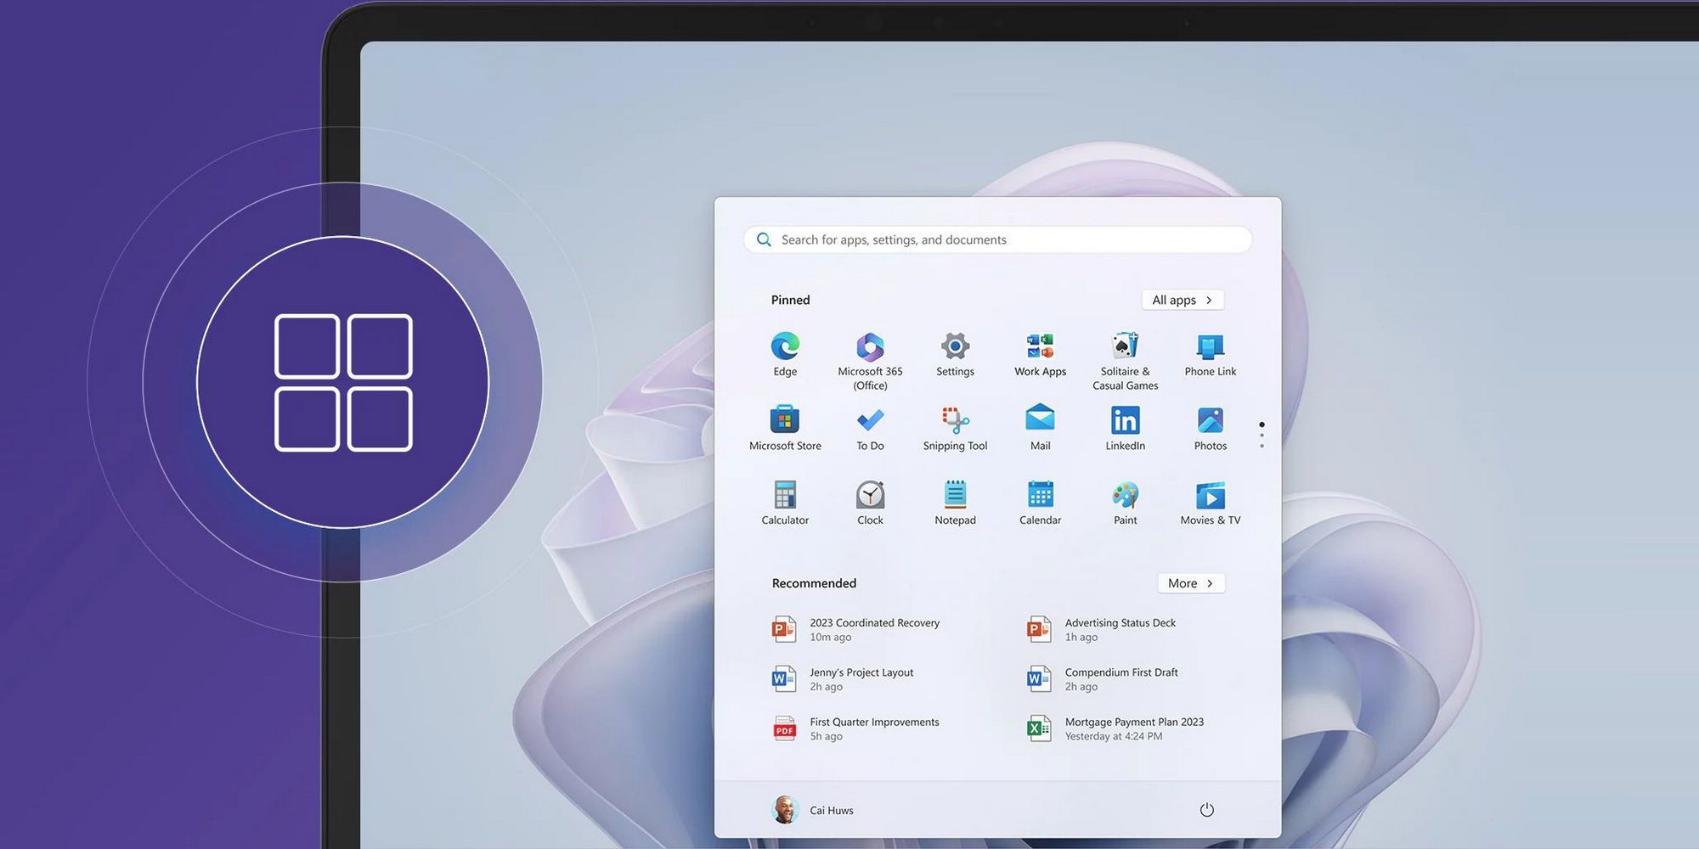Open Snipping Tool
Screen dimensions: 1699x849
(955, 428)
